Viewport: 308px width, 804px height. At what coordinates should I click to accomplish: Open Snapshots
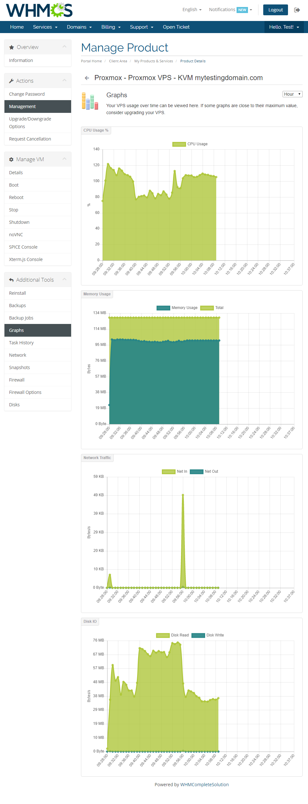pyautogui.click(x=38, y=368)
